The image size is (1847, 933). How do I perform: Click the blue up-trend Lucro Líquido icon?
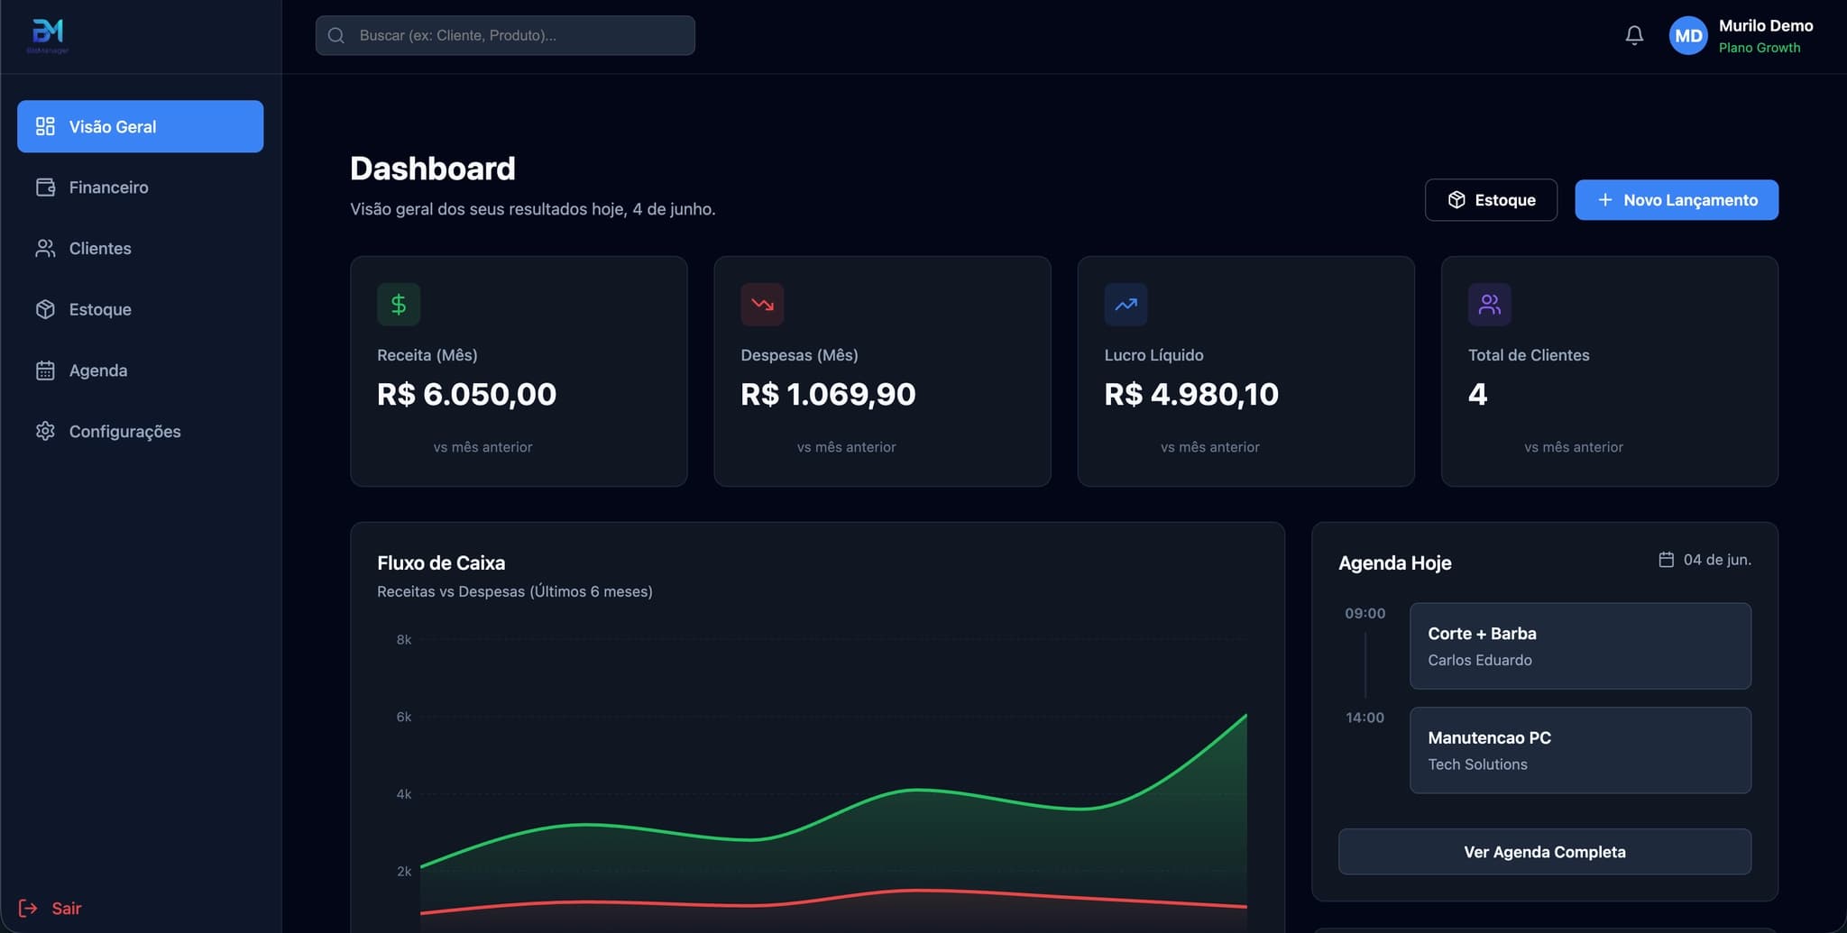point(1126,305)
